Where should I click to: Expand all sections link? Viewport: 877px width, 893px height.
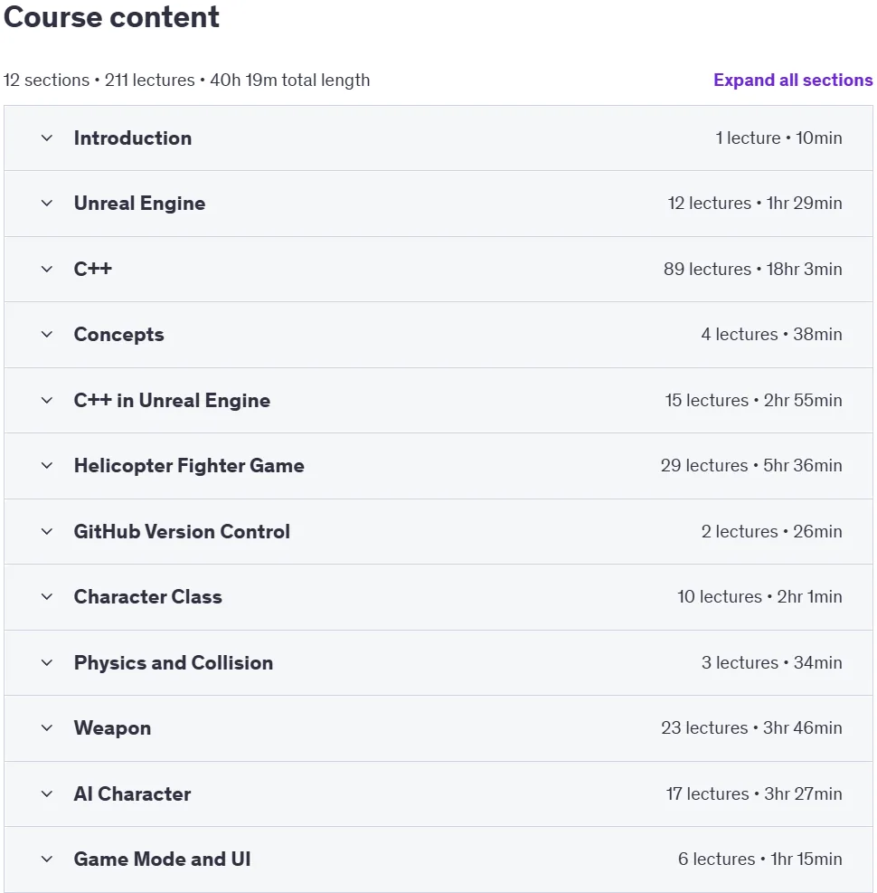click(x=793, y=80)
